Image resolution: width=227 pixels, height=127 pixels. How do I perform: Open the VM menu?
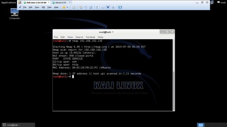coord(43,7)
